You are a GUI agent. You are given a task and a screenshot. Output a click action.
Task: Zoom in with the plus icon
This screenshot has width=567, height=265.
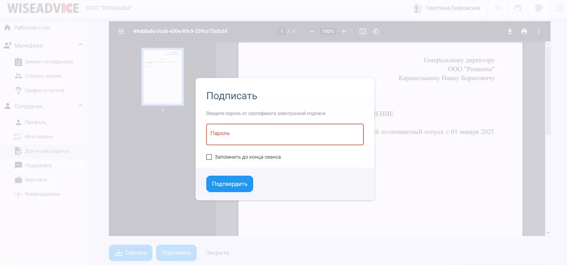pyautogui.click(x=344, y=31)
